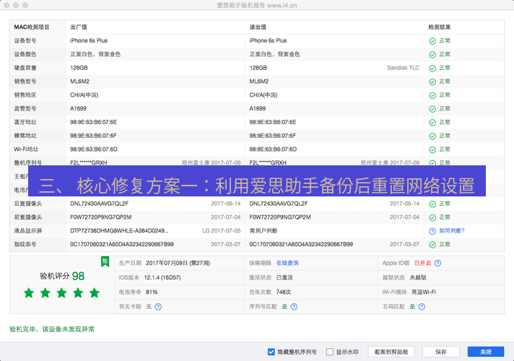Click help icon next to 有无卡贴

[x=158, y=307]
